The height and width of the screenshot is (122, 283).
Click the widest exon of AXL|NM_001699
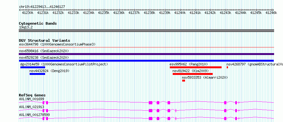pos(150,103)
